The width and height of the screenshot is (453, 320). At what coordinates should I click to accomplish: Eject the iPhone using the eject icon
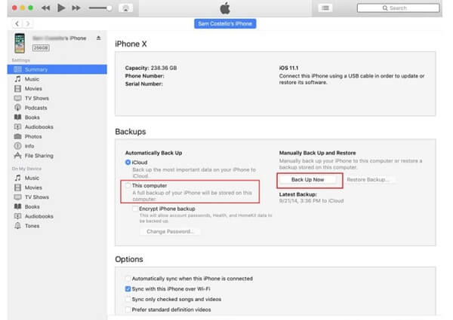point(98,38)
